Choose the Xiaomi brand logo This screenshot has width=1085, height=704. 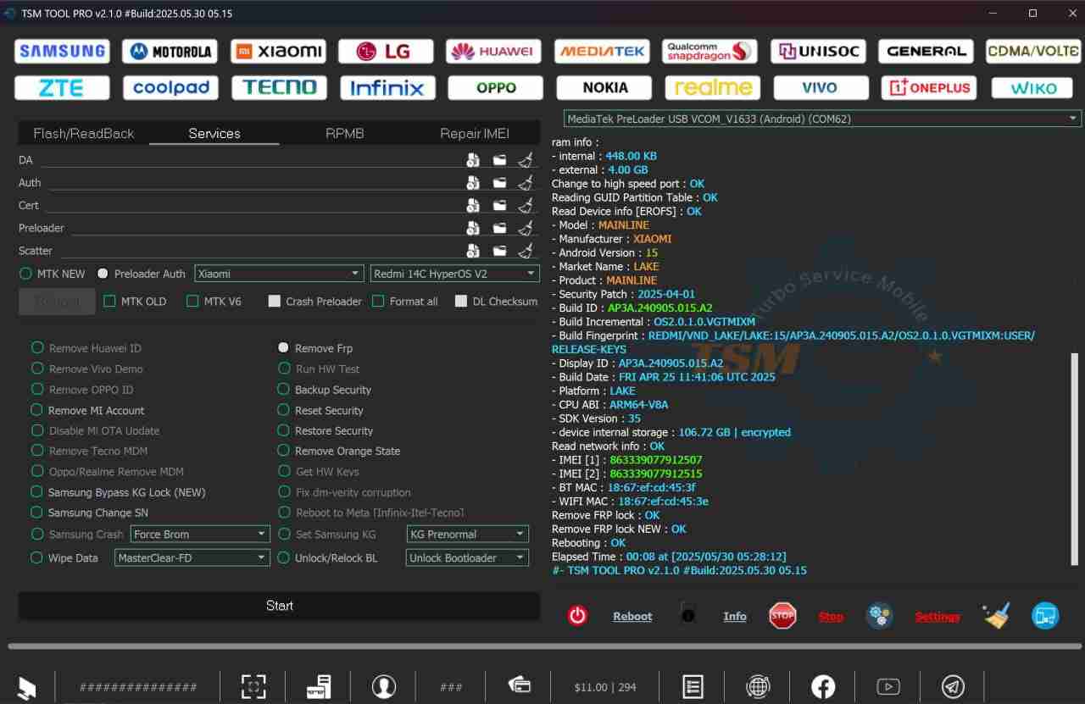click(278, 51)
